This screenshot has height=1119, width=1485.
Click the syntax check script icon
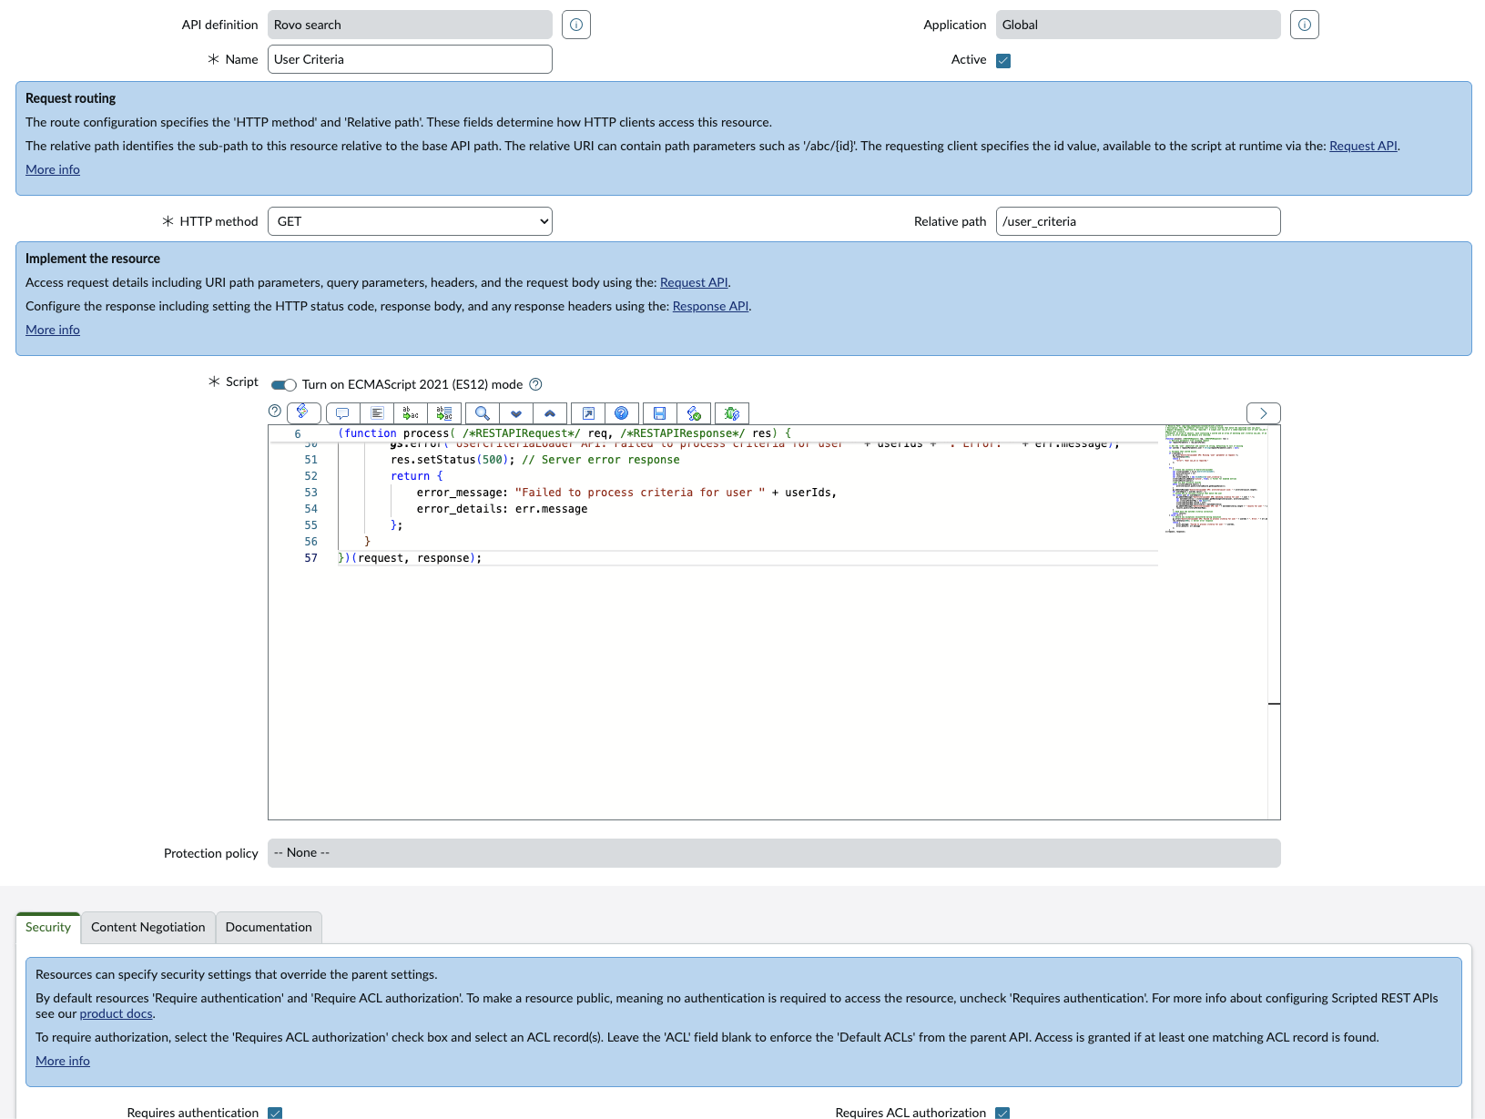point(694,413)
